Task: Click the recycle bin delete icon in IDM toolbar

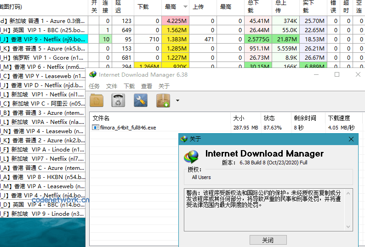Action: click(118, 100)
